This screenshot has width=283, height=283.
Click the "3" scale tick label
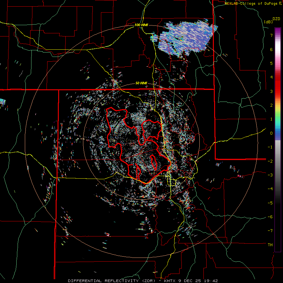pyautogui.click(x=271, y=91)
